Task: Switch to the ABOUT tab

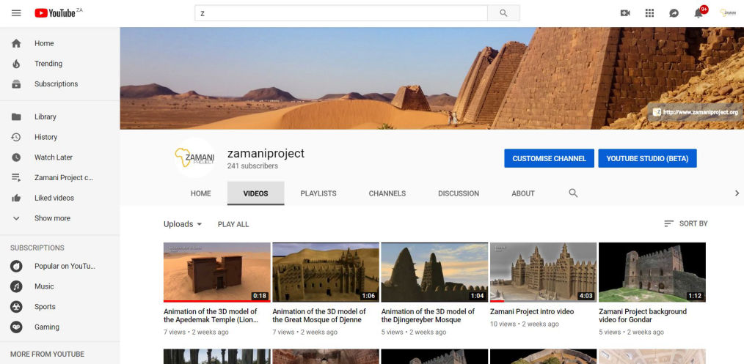Action: coord(523,193)
